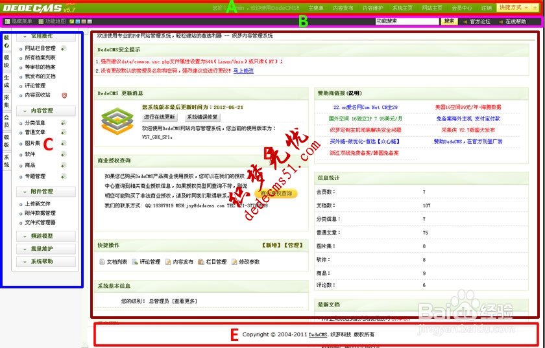Screen dimensions: 545x348
Task: Open 内容维护 in the top navigation
Action: tap(372, 8)
